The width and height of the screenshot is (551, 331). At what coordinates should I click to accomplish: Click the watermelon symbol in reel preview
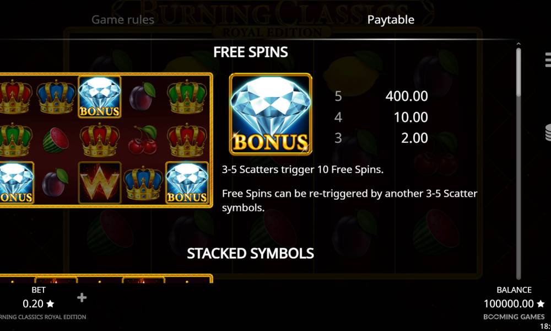tap(56, 140)
